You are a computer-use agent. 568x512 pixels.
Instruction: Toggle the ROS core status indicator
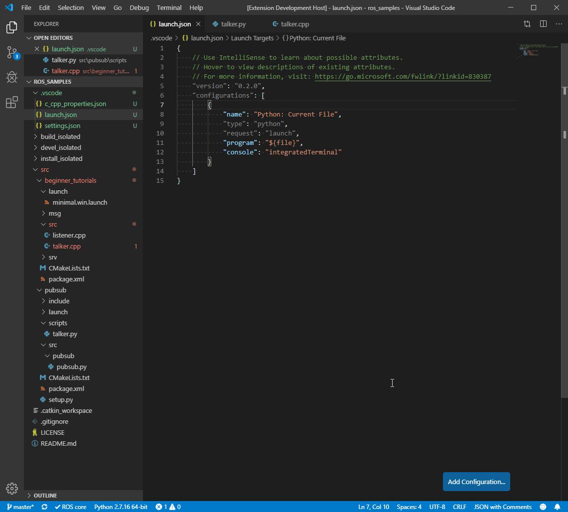click(71, 507)
